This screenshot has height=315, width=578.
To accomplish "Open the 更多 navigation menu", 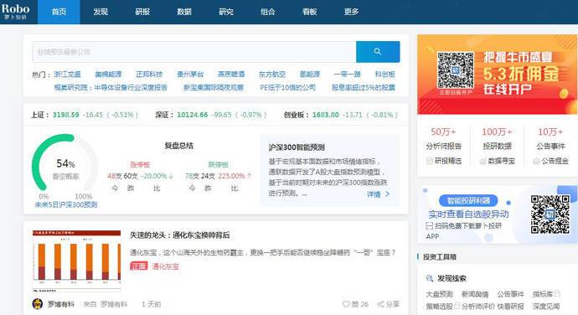I will click(351, 12).
